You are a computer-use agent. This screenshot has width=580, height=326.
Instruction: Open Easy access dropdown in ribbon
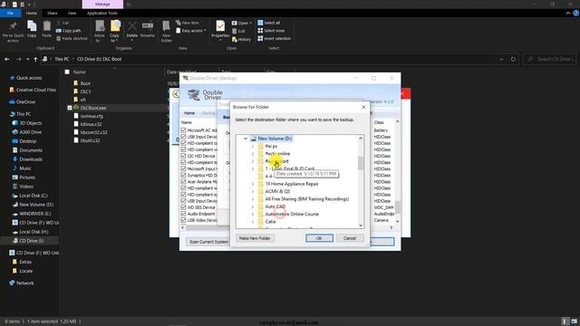191,31
